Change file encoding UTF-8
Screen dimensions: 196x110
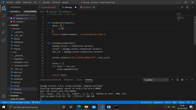click(x=168, y=102)
